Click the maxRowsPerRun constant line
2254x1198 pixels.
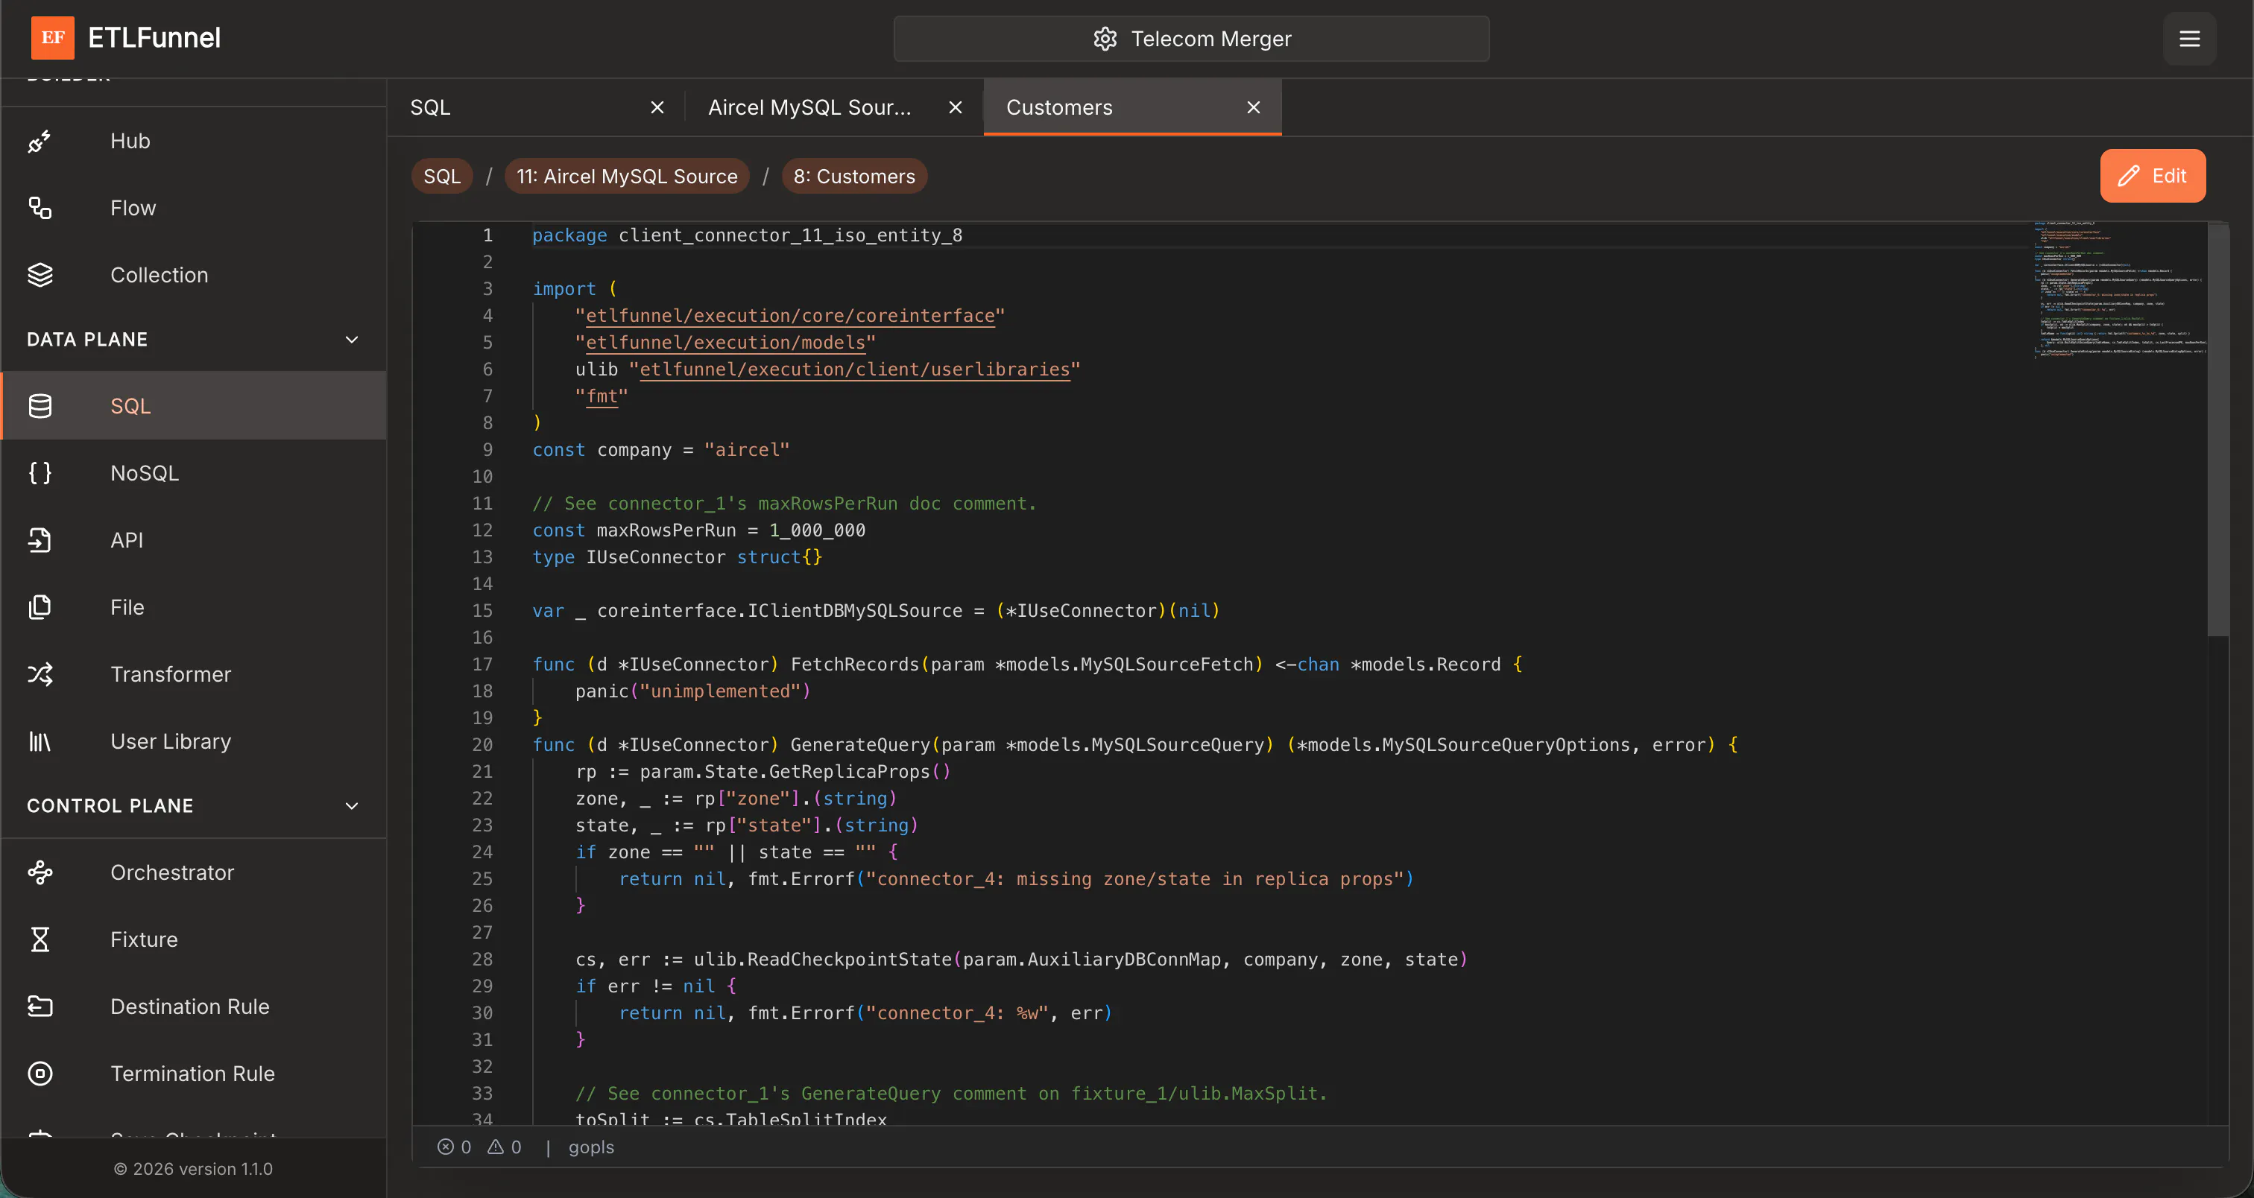coord(698,530)
